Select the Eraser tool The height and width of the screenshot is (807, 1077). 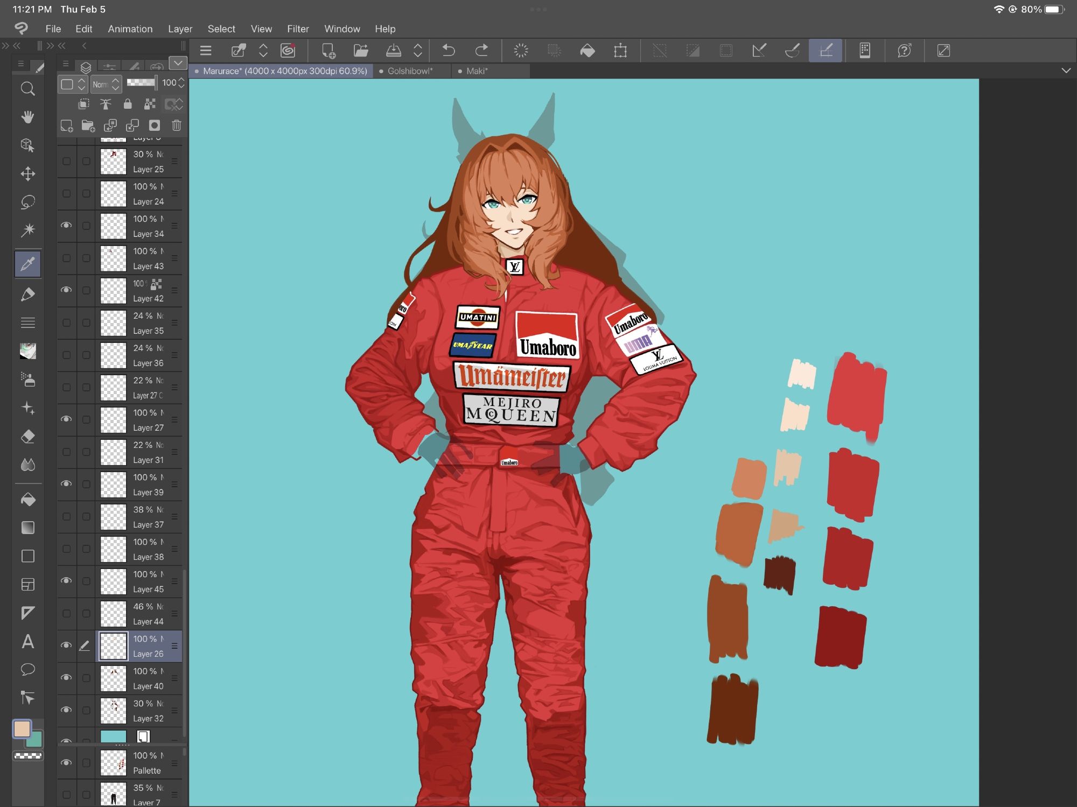click(27, 436)
